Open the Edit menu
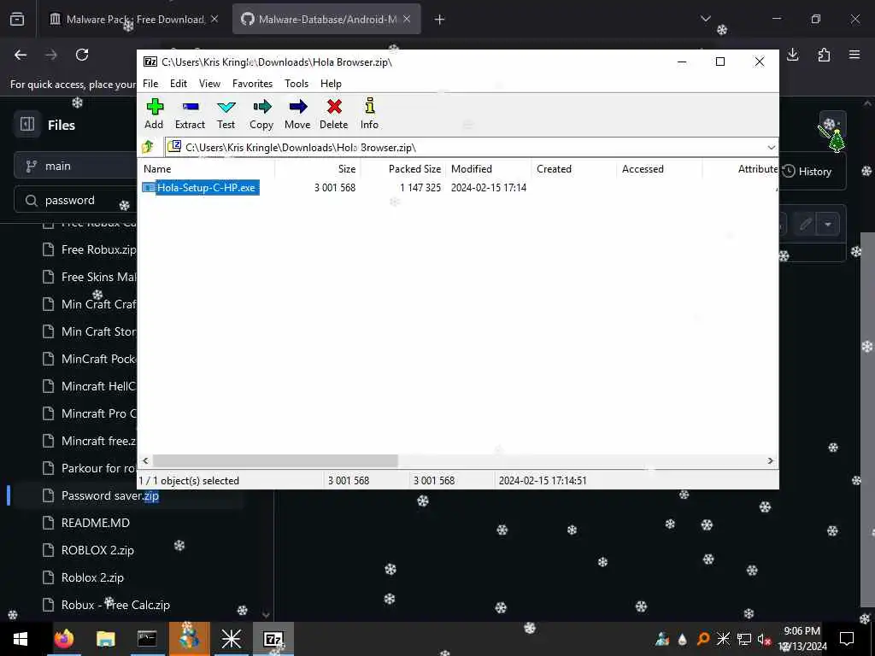The height and width of the screenshot is (656, 875). coord(179,84)
